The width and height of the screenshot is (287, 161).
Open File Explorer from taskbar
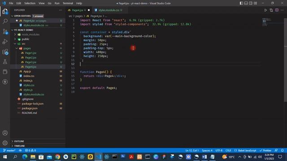pos(33,157)
